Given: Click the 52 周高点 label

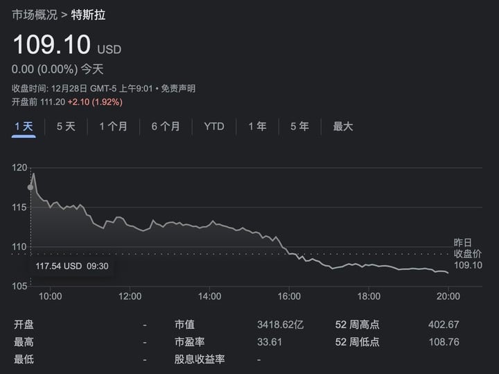Looking at the screenshot, I should click(357, 325).
